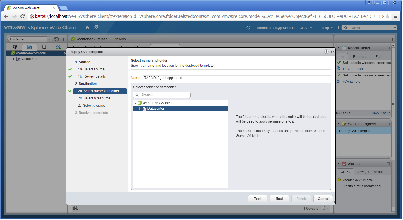Show Failed tasks tab
The height and width of the screenshot is (220, 403).
[x=381, y=57]
